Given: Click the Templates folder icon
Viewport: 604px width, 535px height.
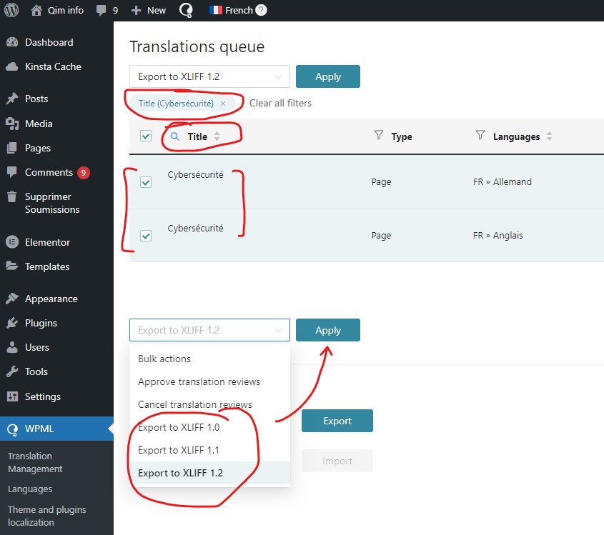Looking at the screenshot, I should tap(12, 266).
